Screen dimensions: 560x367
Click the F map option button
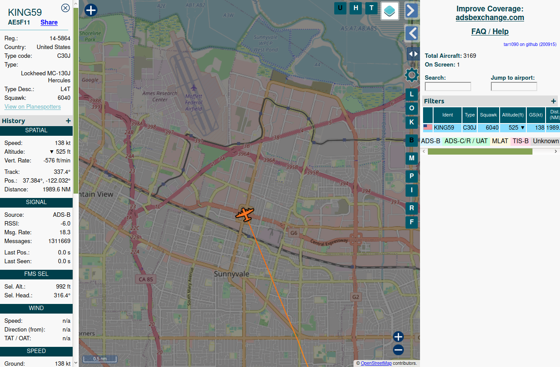tap(412, 222)
